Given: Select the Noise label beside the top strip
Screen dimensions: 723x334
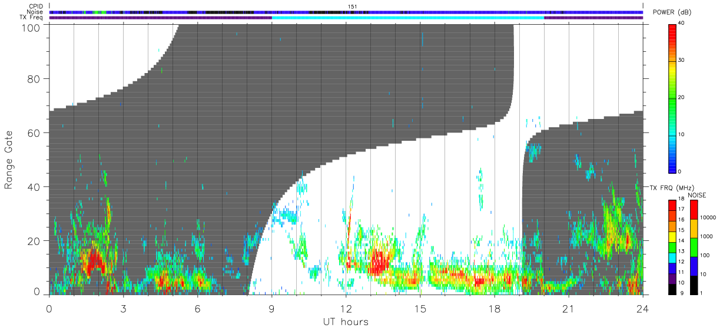Looking at the screenshot, I should point(35,12).
